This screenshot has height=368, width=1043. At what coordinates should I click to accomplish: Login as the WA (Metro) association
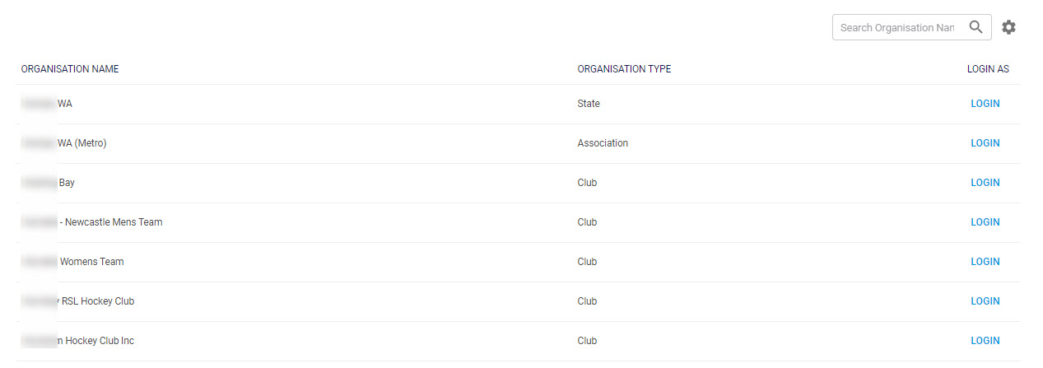[x=985, y=143]
